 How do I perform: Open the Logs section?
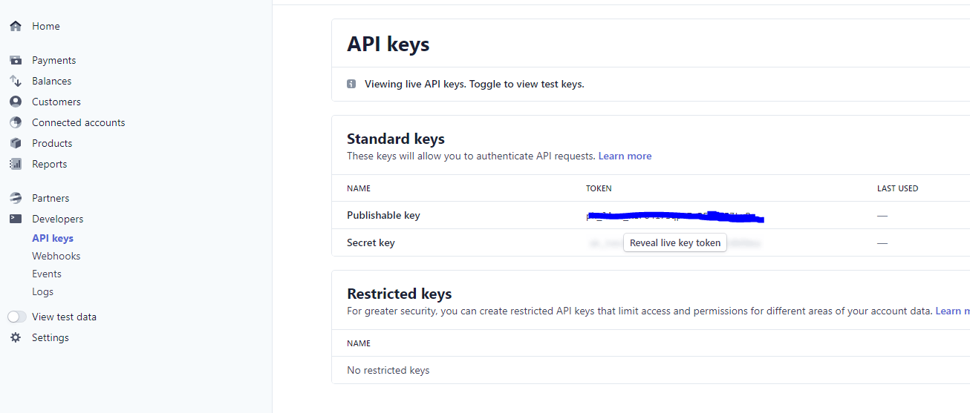click(43, 291)
